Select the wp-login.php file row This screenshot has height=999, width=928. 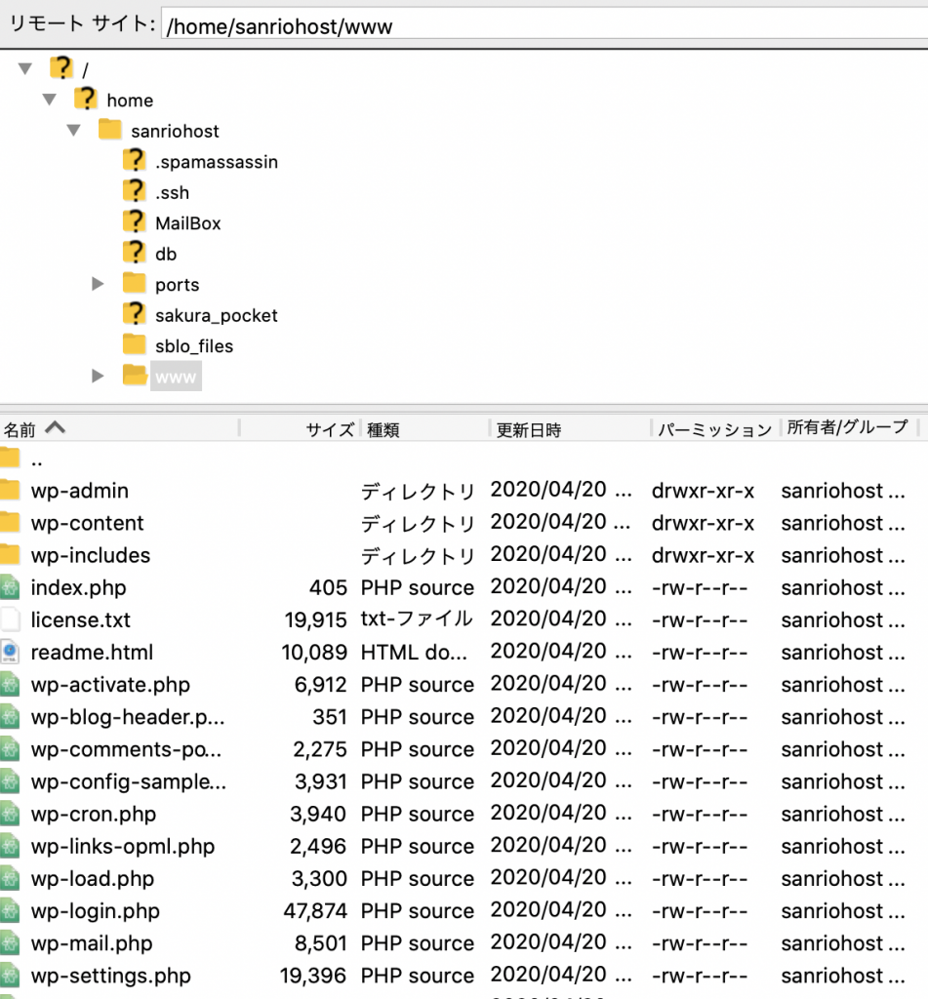coord(96,911)
